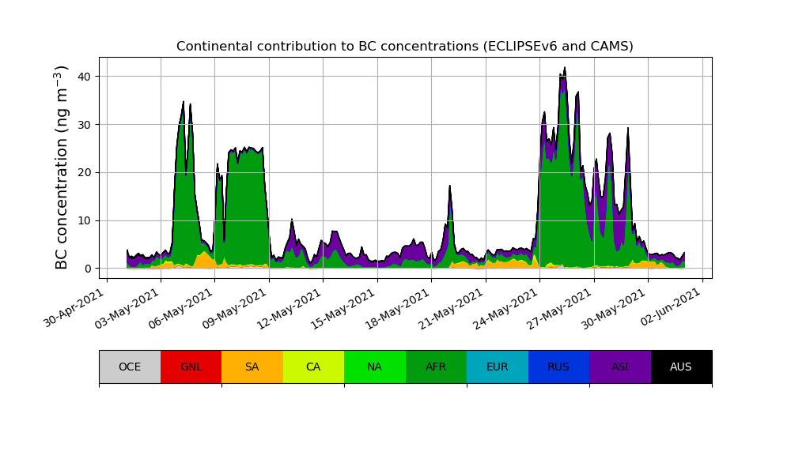Click the black AUS legend swatch

(x=681, y=367)
